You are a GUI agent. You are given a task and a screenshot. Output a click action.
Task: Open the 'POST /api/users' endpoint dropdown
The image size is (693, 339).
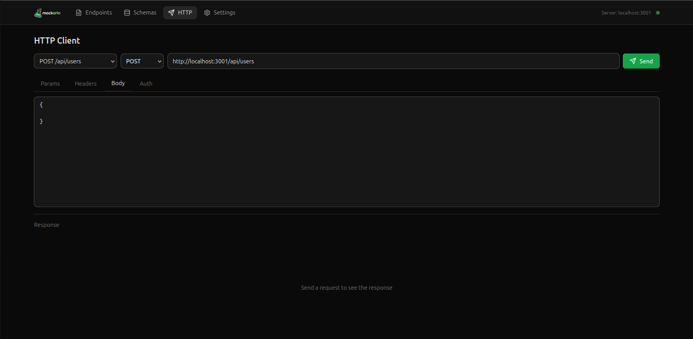75,61
